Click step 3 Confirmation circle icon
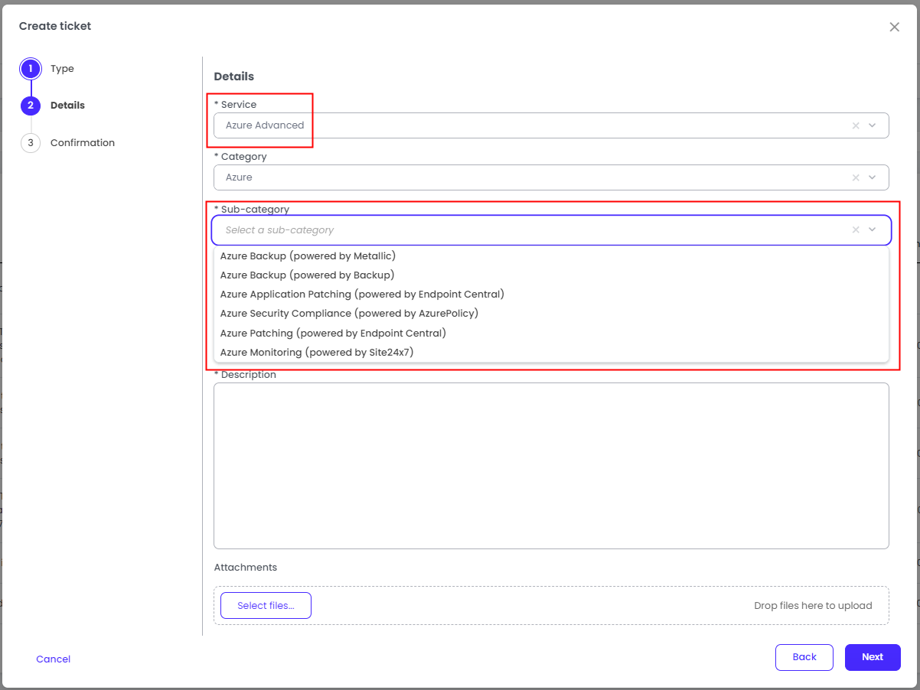 click(x=31, y=143)
